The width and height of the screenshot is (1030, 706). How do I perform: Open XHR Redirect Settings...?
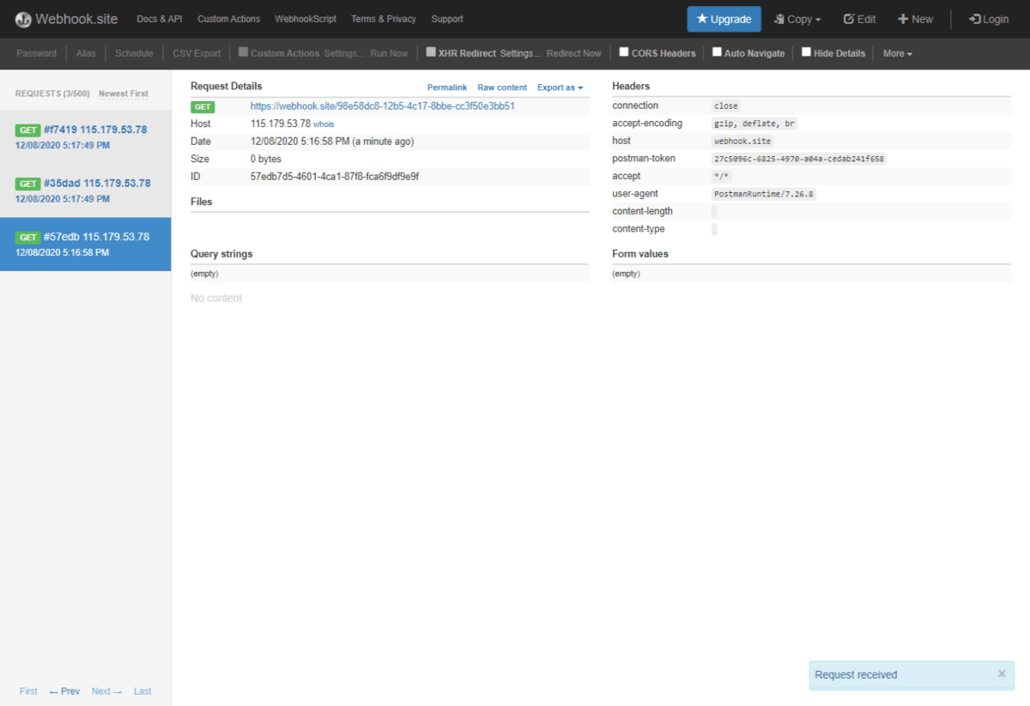click(x=521, y=53)
